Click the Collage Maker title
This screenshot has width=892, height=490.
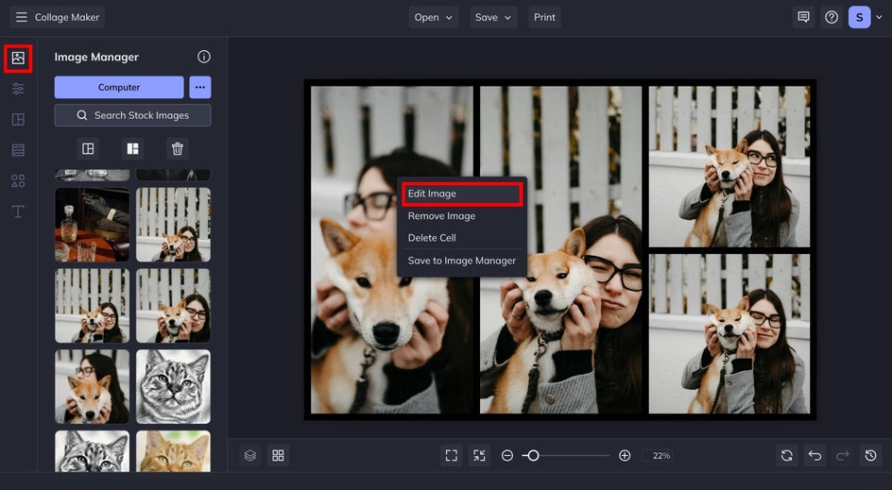tap(67, 17)
